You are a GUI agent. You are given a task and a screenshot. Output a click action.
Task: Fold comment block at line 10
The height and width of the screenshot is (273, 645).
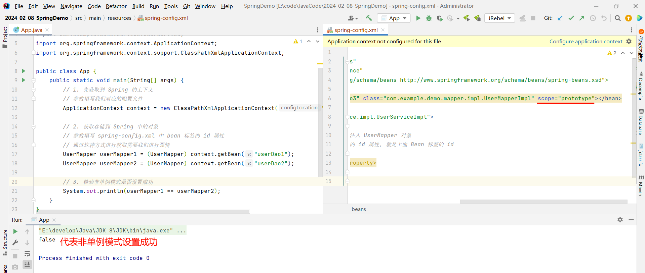coord(34,90)
